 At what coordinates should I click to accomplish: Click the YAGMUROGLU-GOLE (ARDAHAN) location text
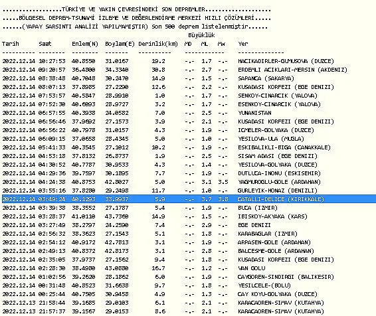(279, 182)
